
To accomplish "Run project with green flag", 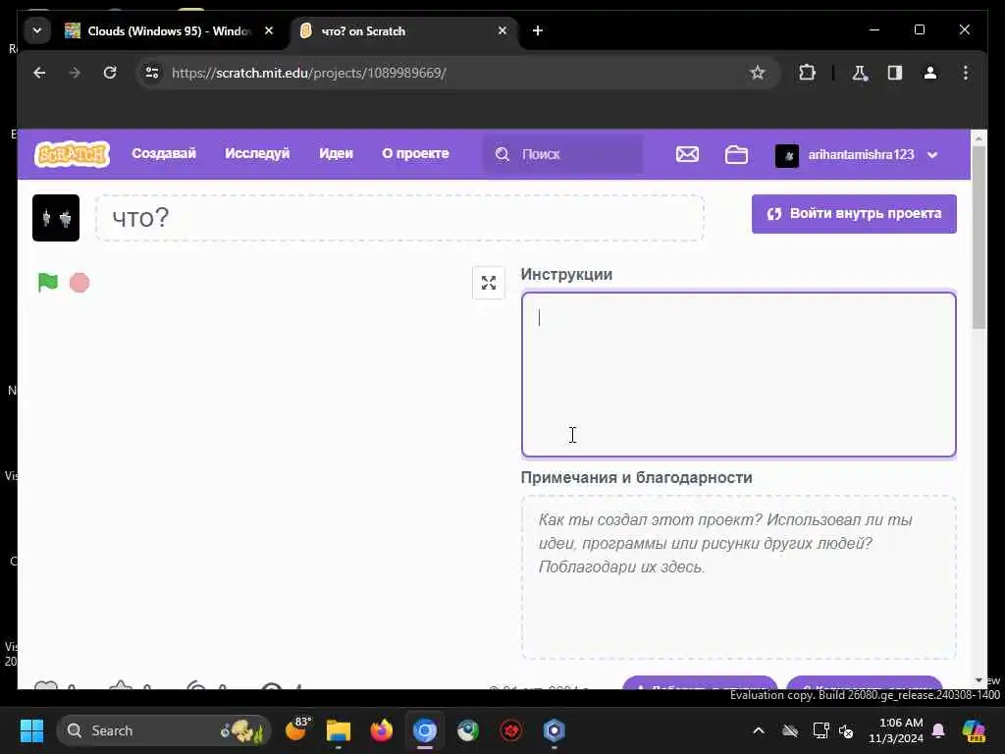I will pyautogui.click(x=48, y=282).
